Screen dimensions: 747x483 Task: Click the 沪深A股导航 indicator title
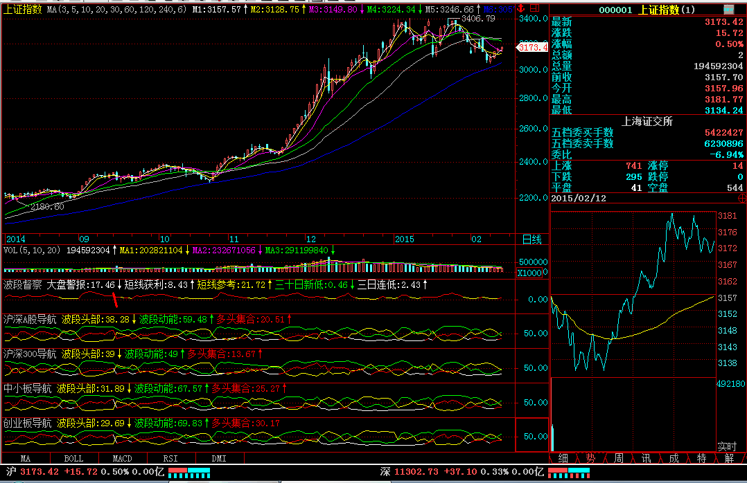(30, 319)
